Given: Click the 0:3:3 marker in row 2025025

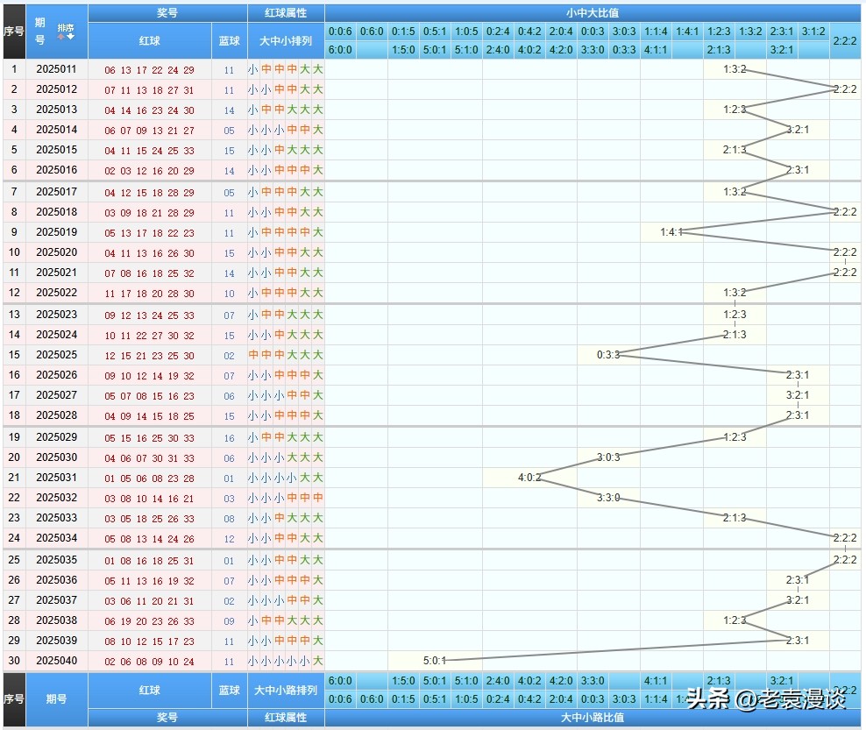Looking at the screenshot, I should [x=608, y=355].
